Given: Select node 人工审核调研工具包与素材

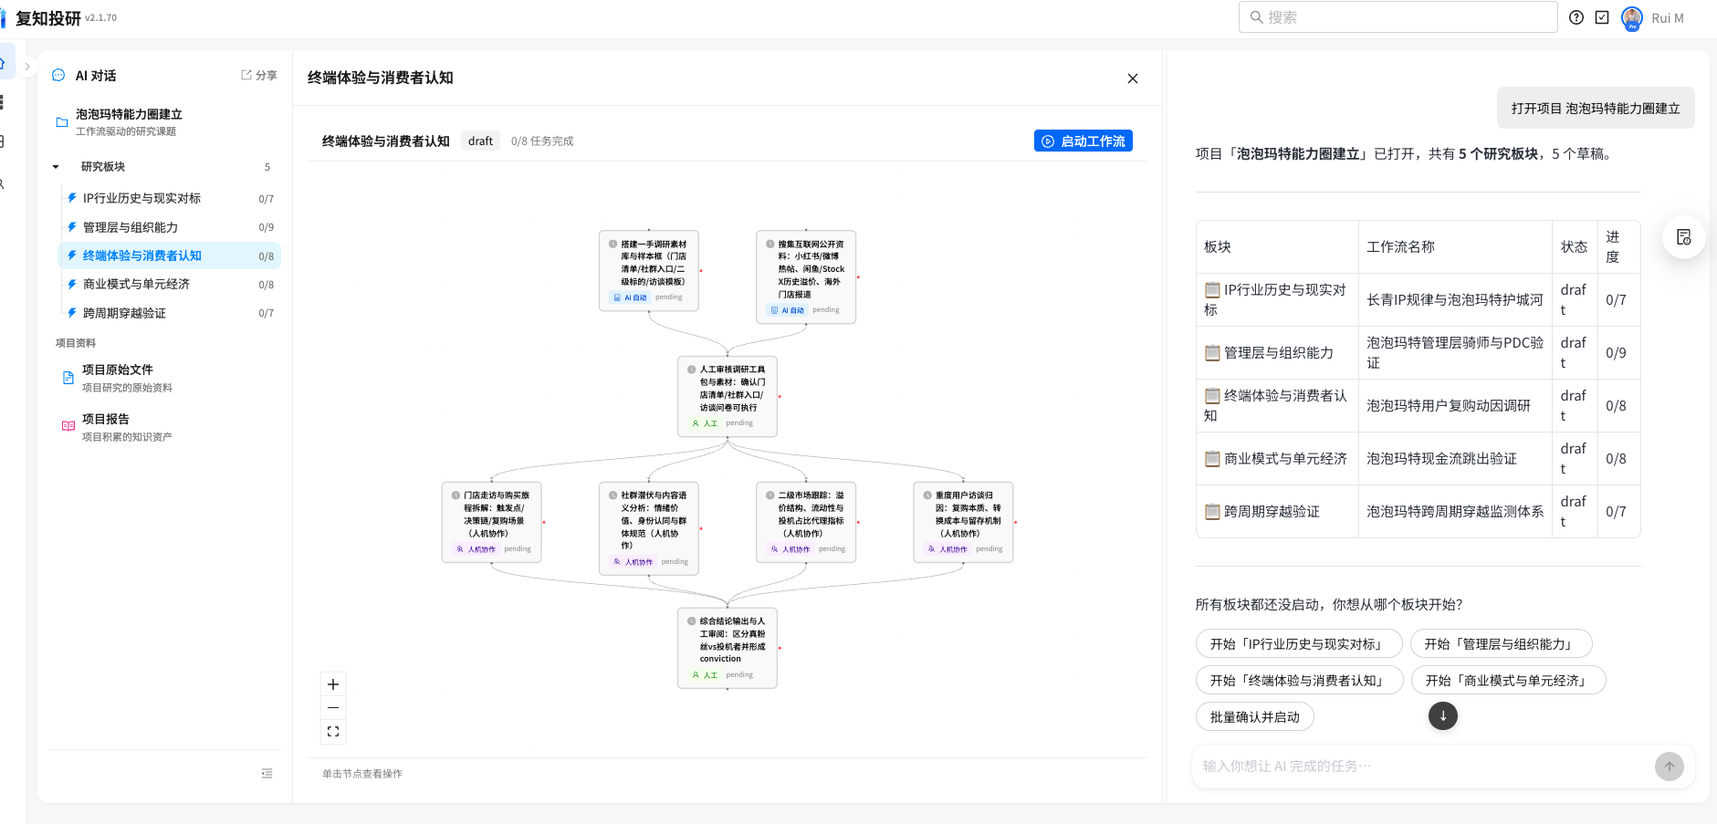Looking at the screenshot, I should (x=728, y=396).
